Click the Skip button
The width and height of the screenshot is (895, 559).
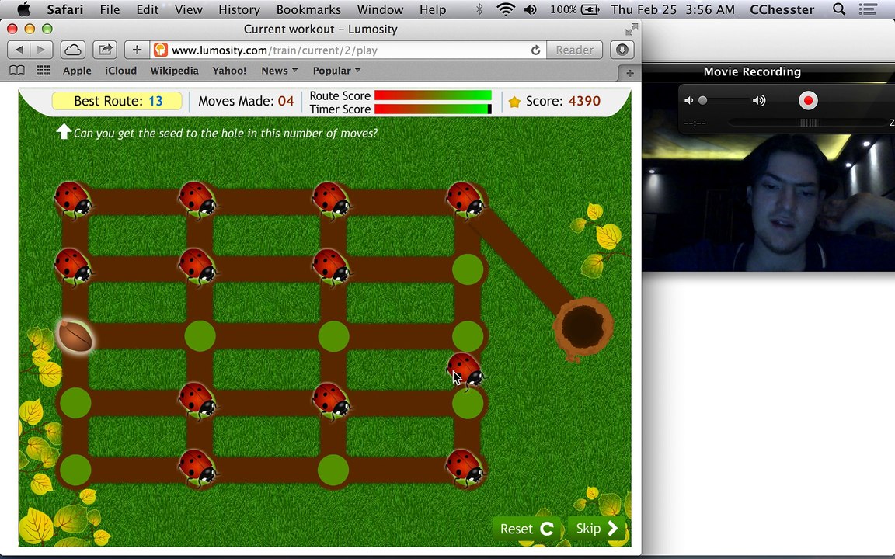click(597, 529)
